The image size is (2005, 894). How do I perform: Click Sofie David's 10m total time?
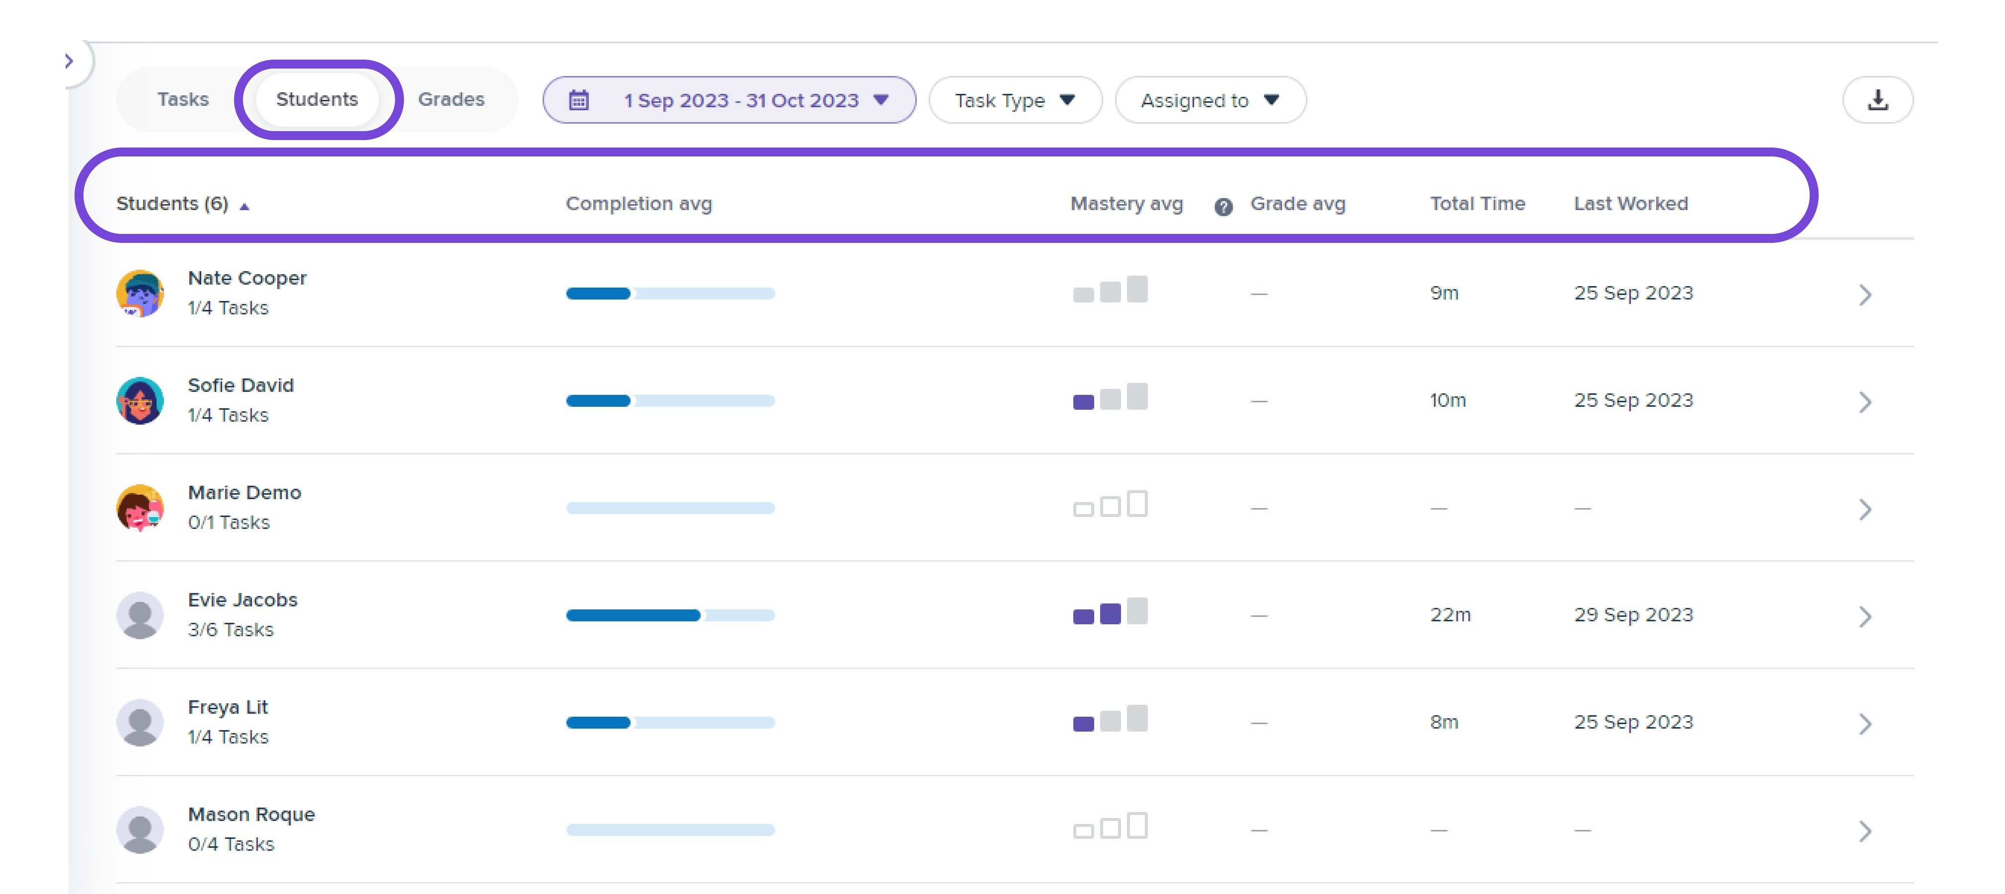pyautogui.click(x=1447, y=400)
